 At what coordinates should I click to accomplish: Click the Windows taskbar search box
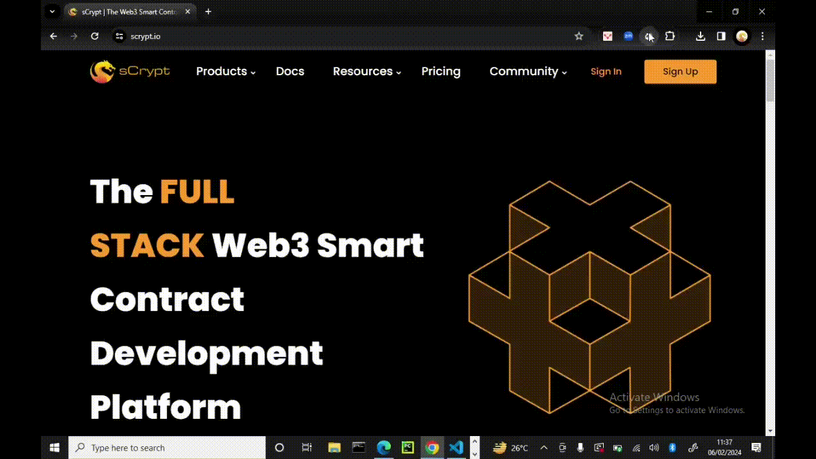click(x=167, y=448)
